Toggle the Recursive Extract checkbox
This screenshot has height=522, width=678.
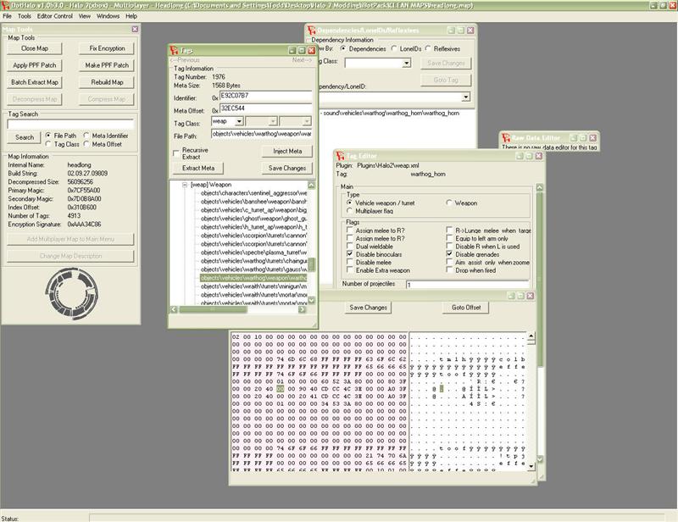coord(176,153)
